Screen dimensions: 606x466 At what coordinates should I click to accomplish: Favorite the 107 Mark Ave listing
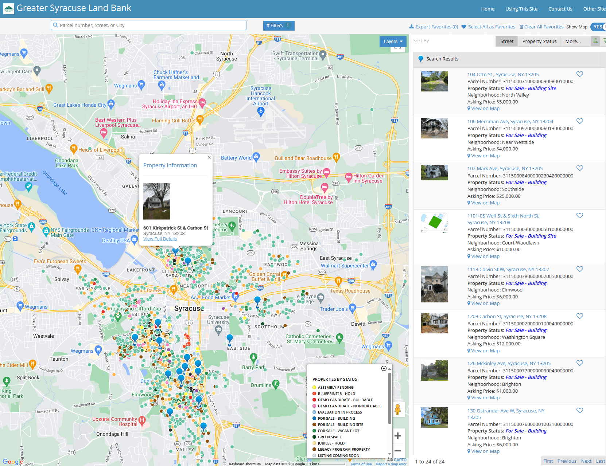tap(580, 168)
